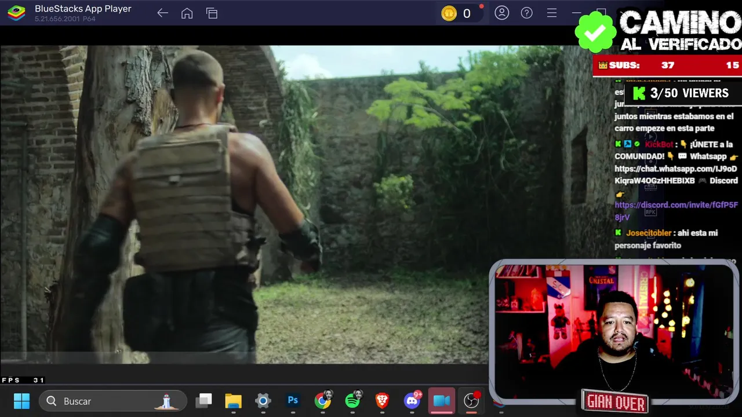Click the KickBot username in chat

(659, 144)
